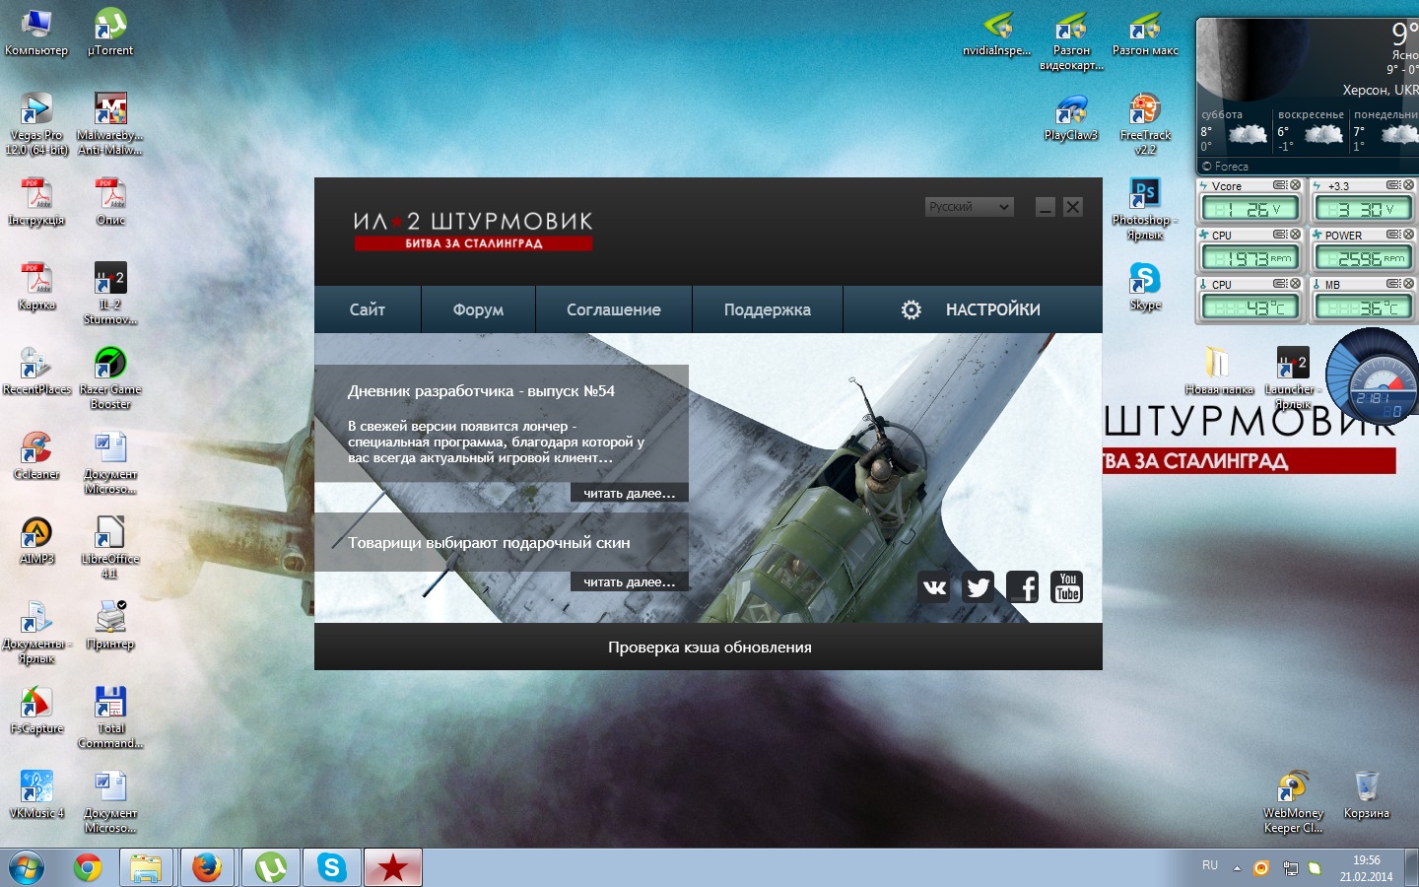Open the Компьютер desktop icon
1419x887 pixels.
pyautogui.click(x=36, y=33)
